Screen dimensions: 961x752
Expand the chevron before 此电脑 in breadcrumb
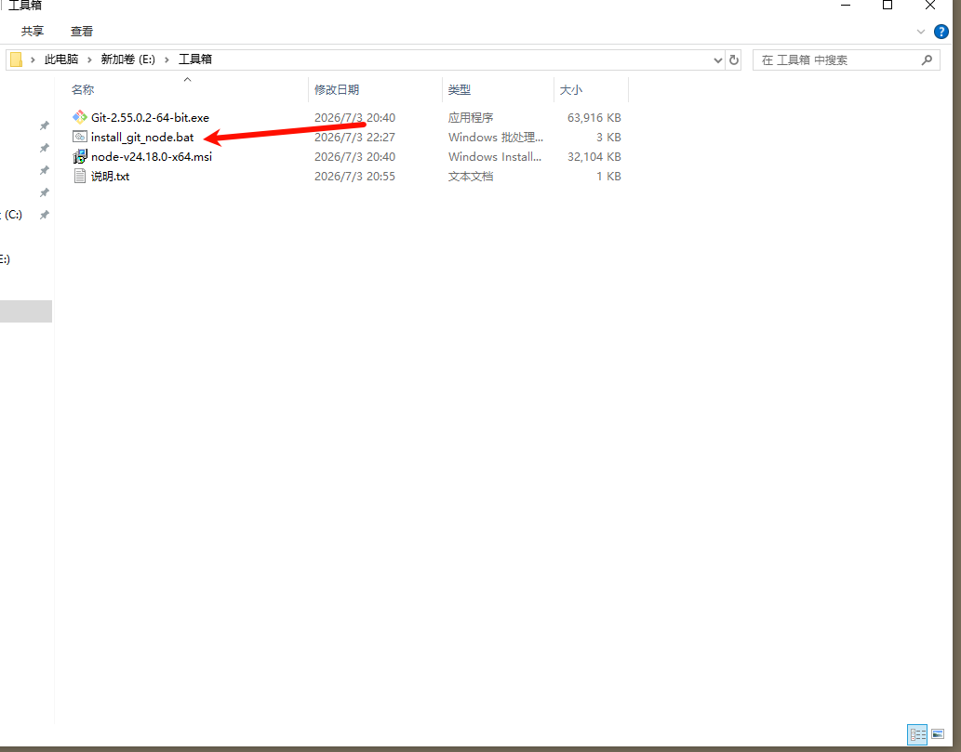33,60
